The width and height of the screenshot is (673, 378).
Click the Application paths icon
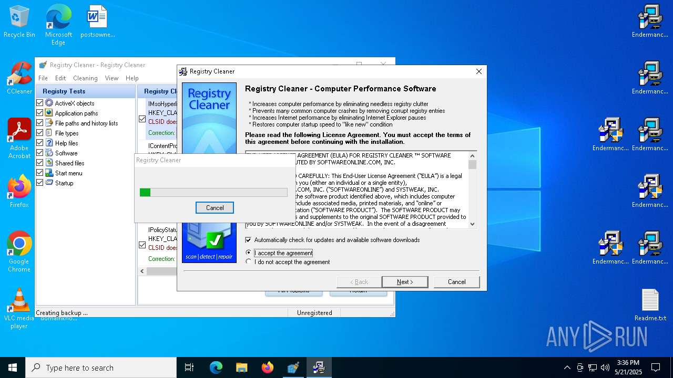coord(49,113)
